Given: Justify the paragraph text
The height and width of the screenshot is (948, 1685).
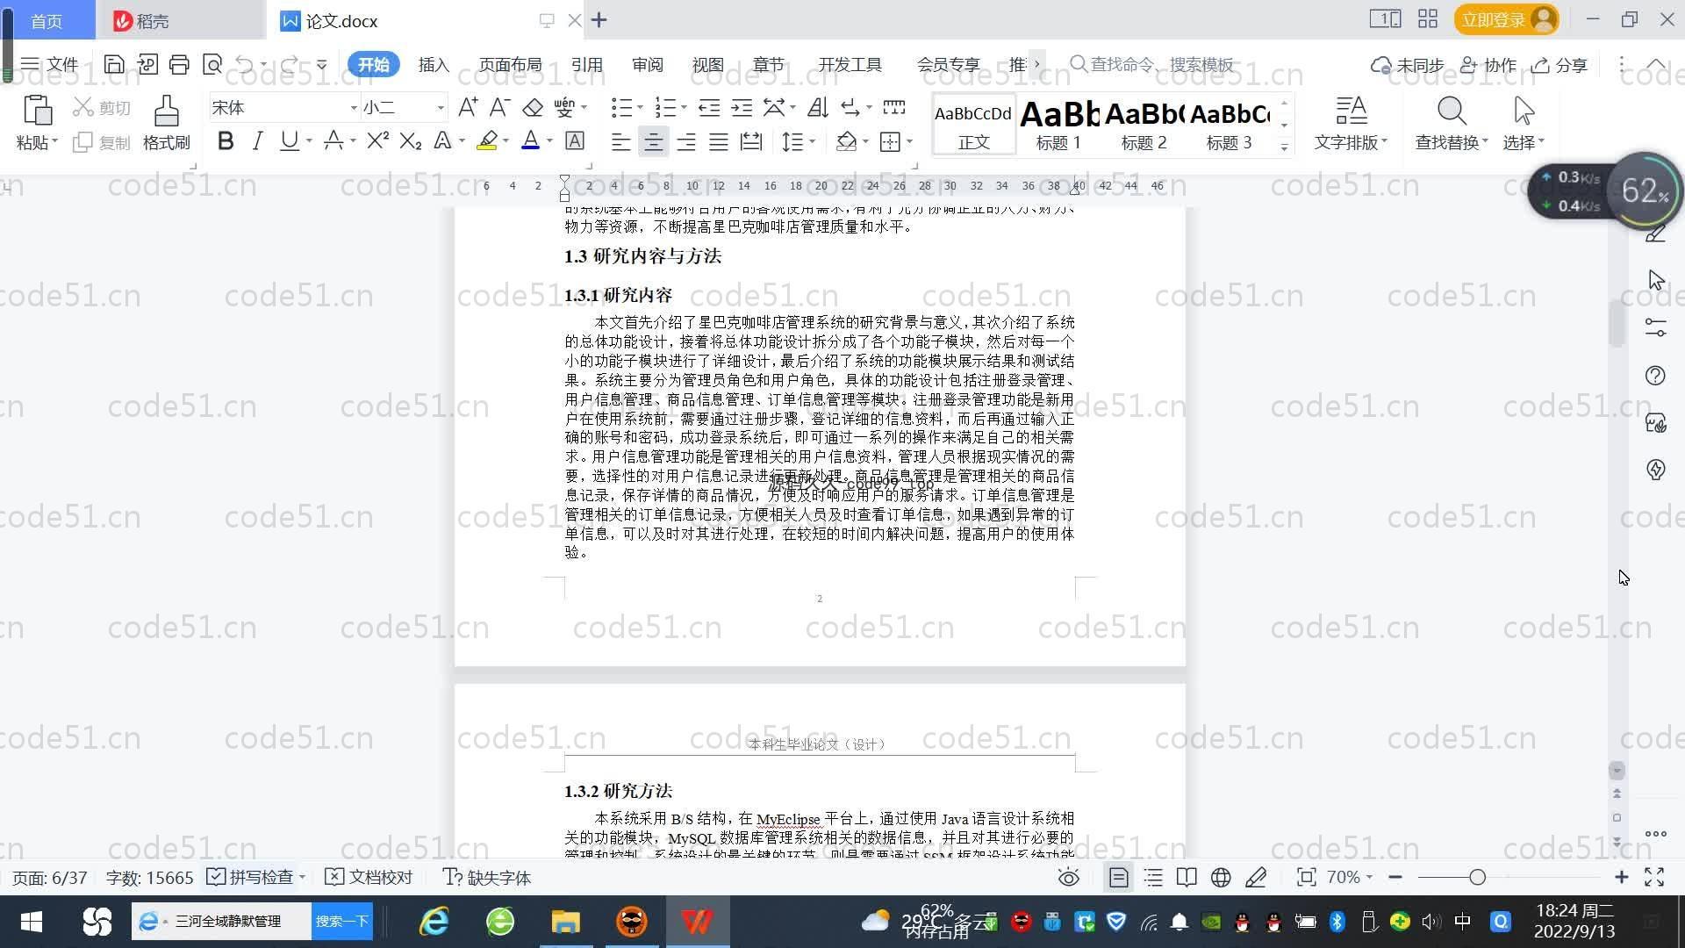Looking at the screenshot, I should click(x=718, y=141).
